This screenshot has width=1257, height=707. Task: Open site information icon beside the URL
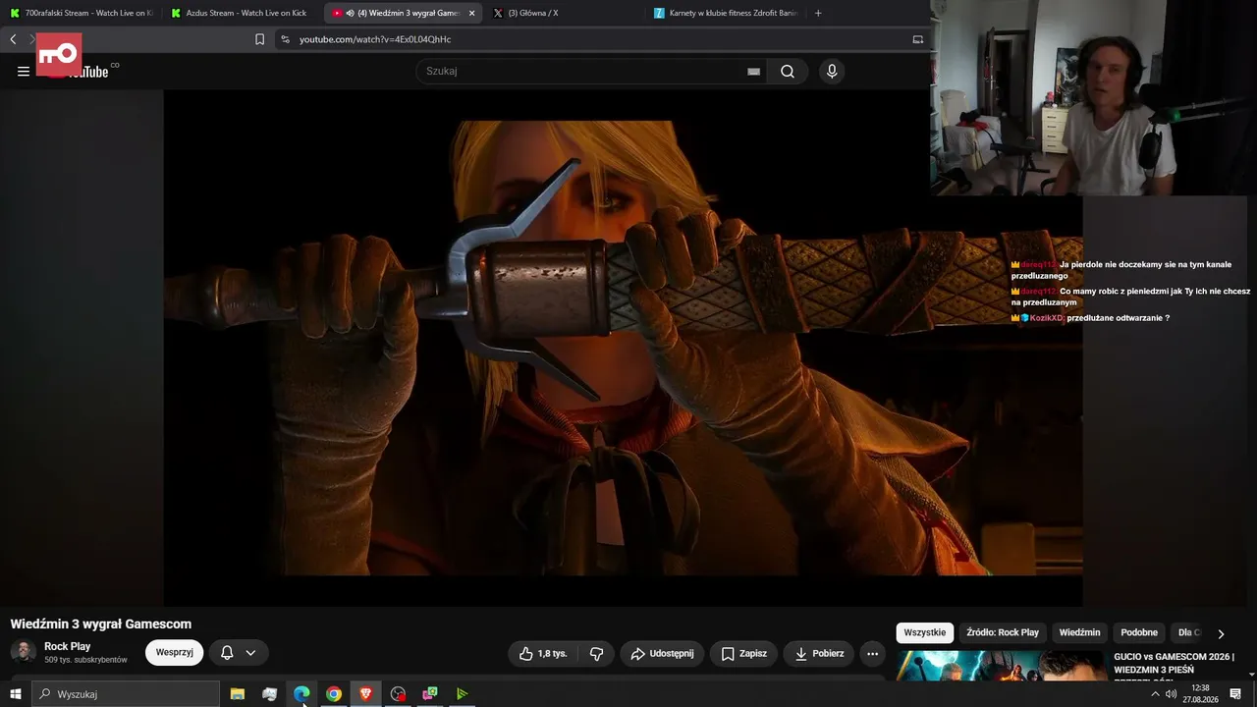(x=285, y=39)
